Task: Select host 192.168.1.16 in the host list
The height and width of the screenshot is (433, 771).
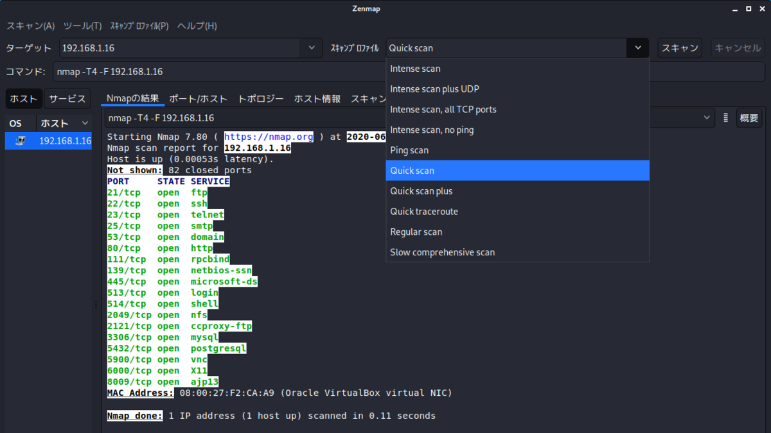Action: point(49,141)
